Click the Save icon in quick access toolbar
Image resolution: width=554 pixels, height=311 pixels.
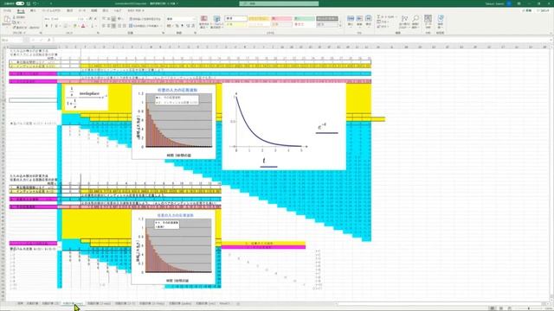click(29, 3)
